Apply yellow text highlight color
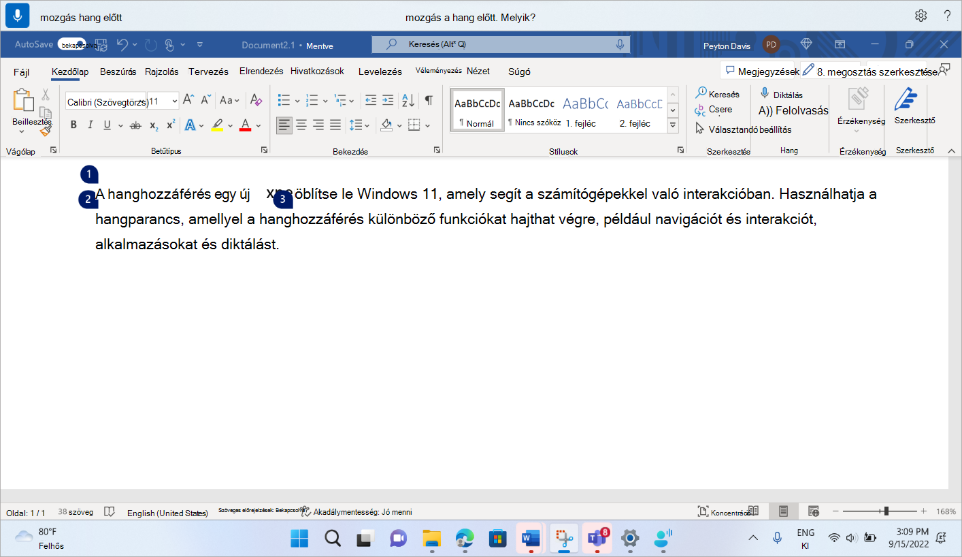 pyautogui.click(x=217, y=125)
